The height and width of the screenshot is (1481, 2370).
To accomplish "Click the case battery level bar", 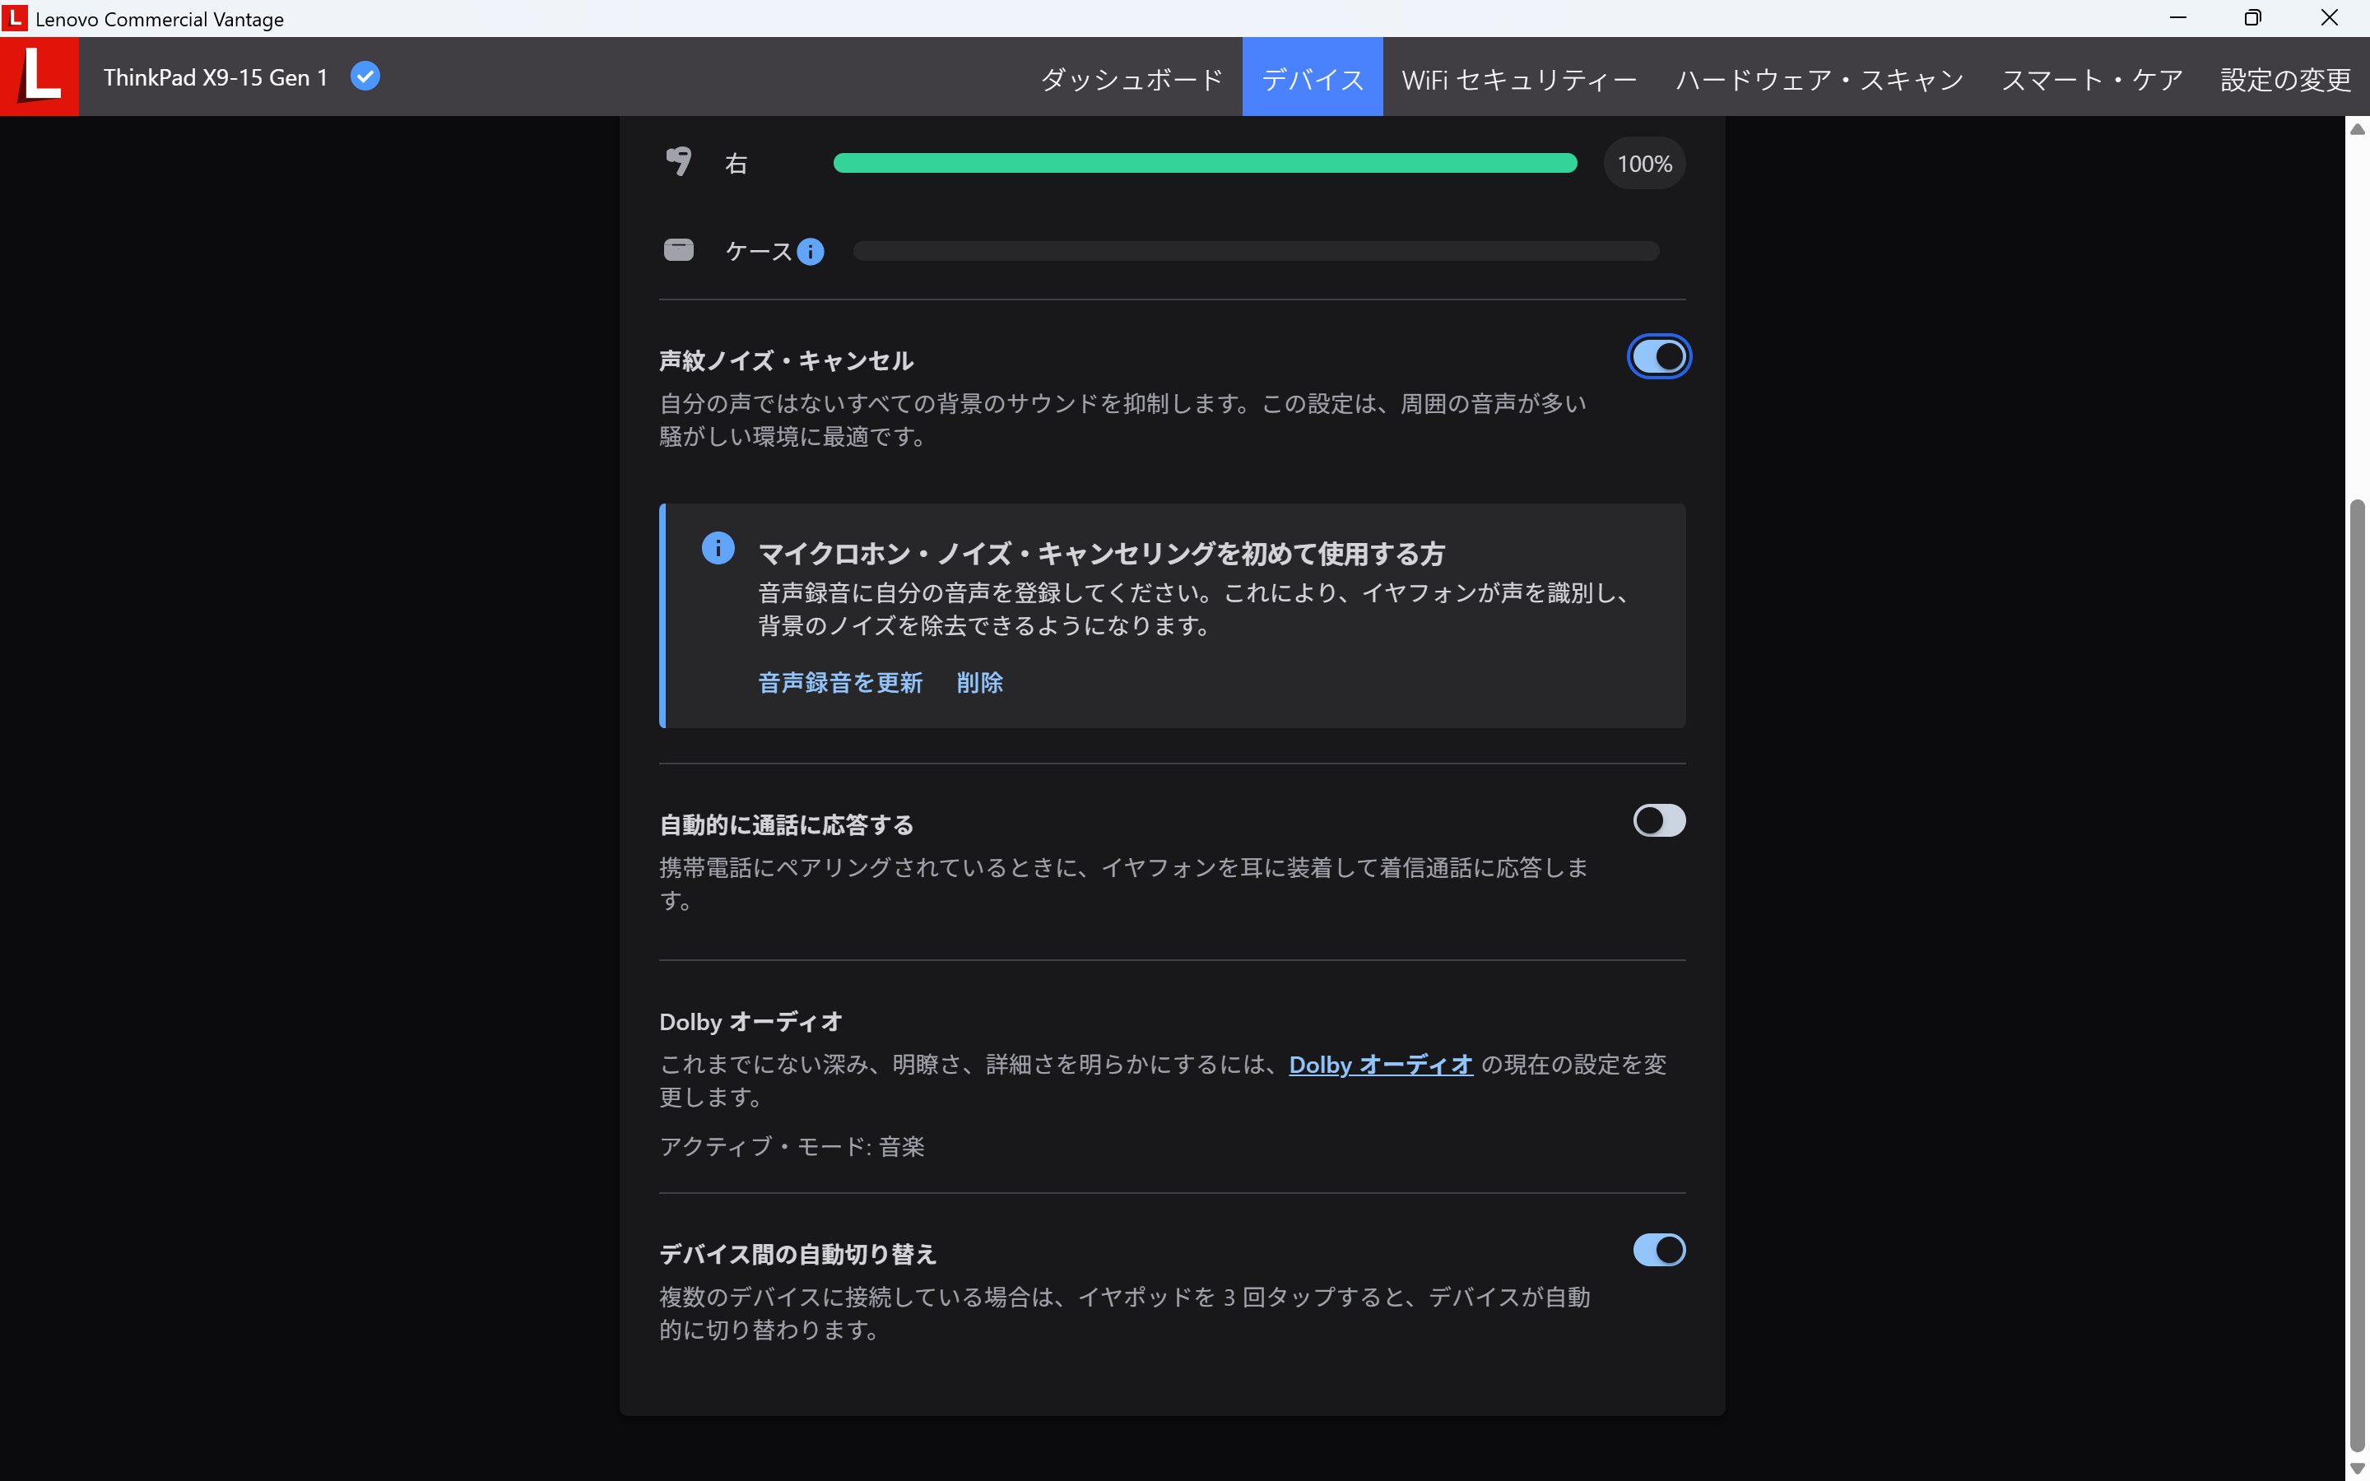I will point(1256,251).
